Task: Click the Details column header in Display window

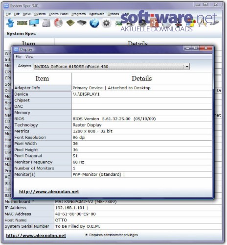Action: (142, 78)
